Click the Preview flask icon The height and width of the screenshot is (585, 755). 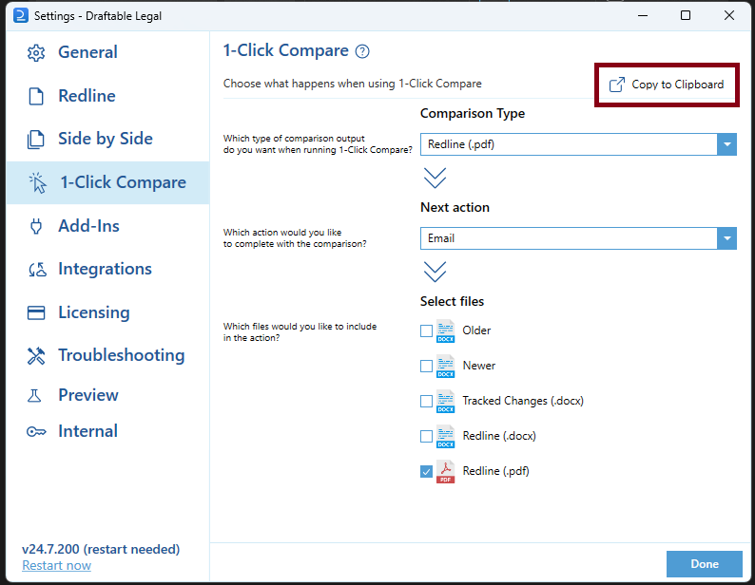[x=34, y=395]
